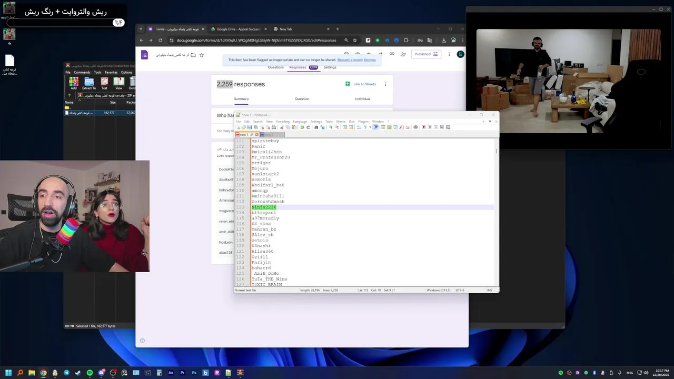Click Forms copy link icon

[392, 54]
